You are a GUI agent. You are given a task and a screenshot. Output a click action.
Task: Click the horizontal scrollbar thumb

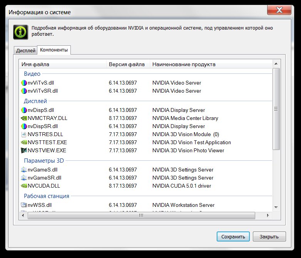(x=141, y=215)
